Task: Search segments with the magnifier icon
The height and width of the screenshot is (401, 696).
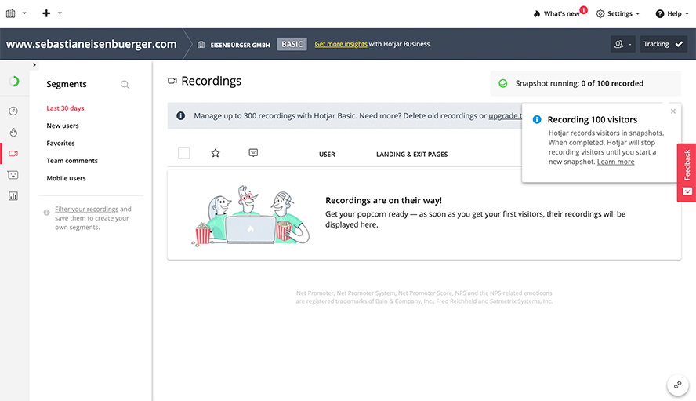Action: 125,85
